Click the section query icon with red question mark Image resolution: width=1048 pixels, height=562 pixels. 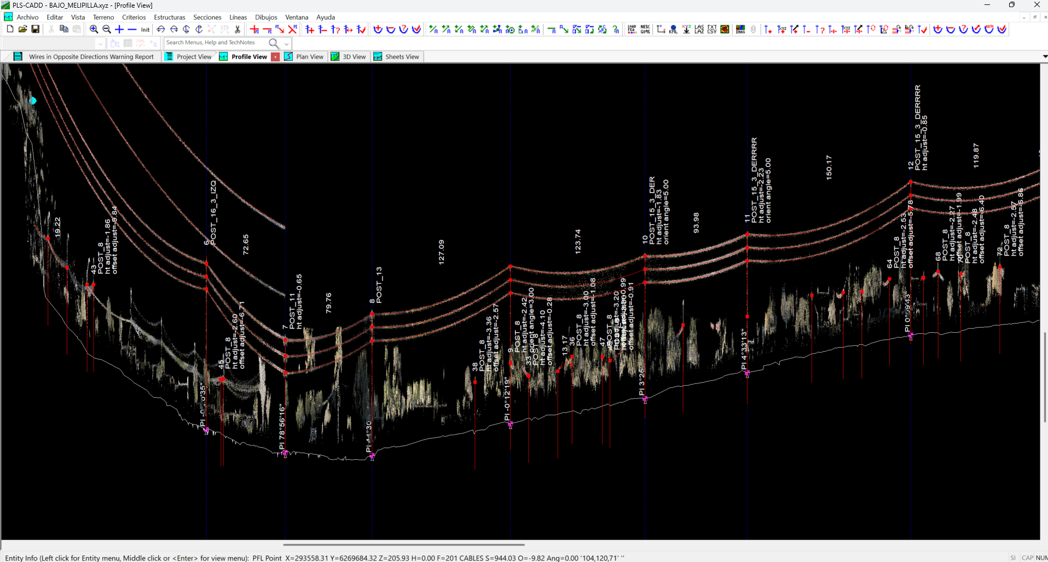(x=404, y=30)
